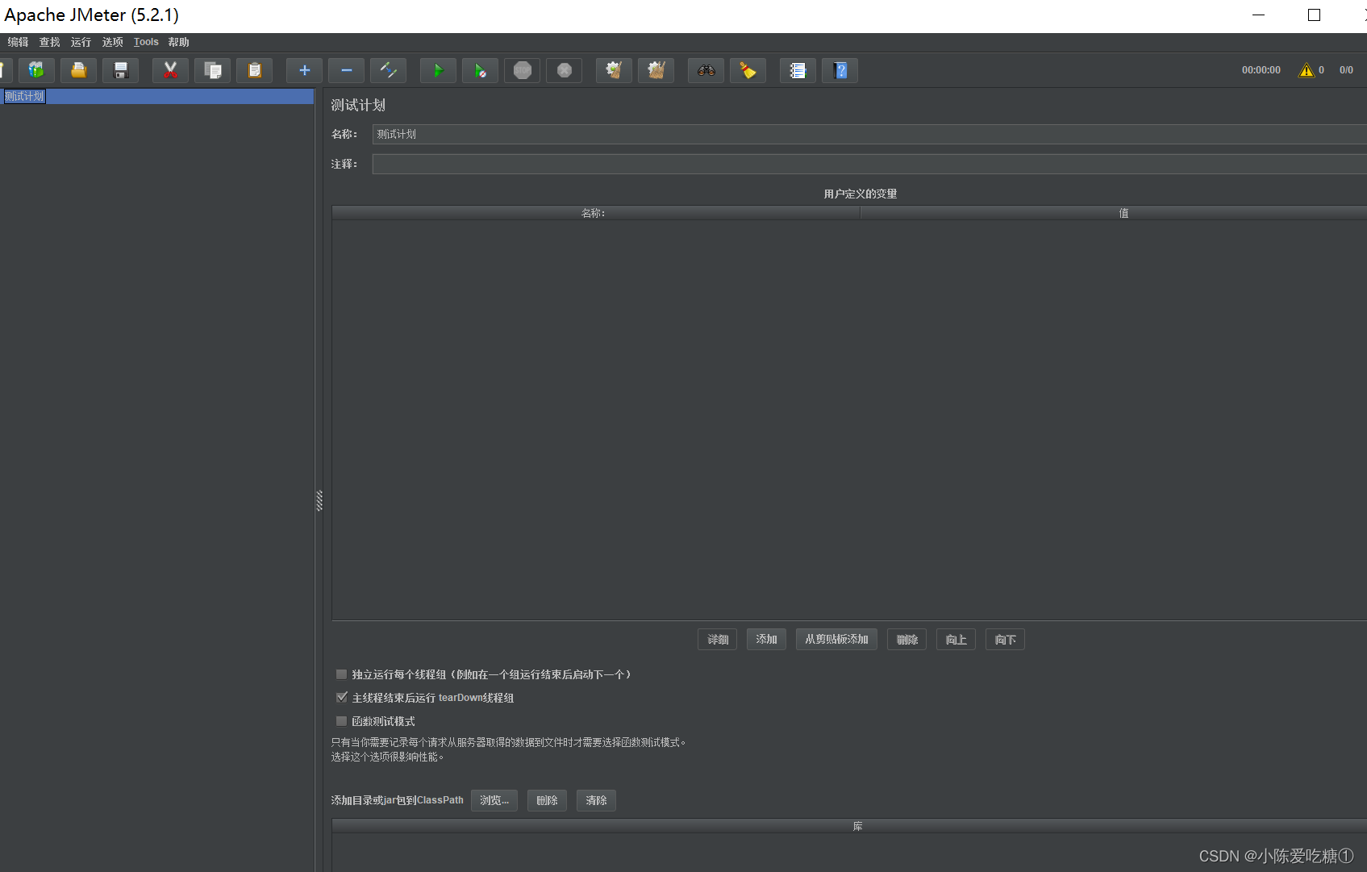Click the Open file folder icon
The width and height of the screenshot is (1367, 872).
[78, 71]
